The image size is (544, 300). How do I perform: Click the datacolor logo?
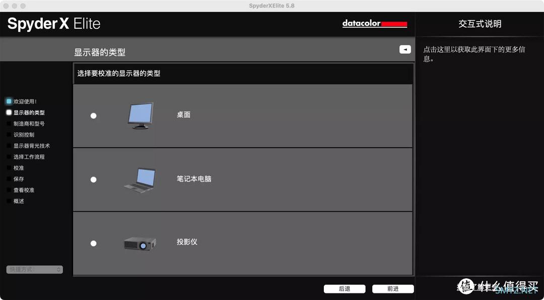pyautogui.click(x=375, y=24)
